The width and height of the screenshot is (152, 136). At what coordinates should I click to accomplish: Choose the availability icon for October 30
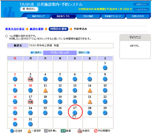(x=15, y=124)
